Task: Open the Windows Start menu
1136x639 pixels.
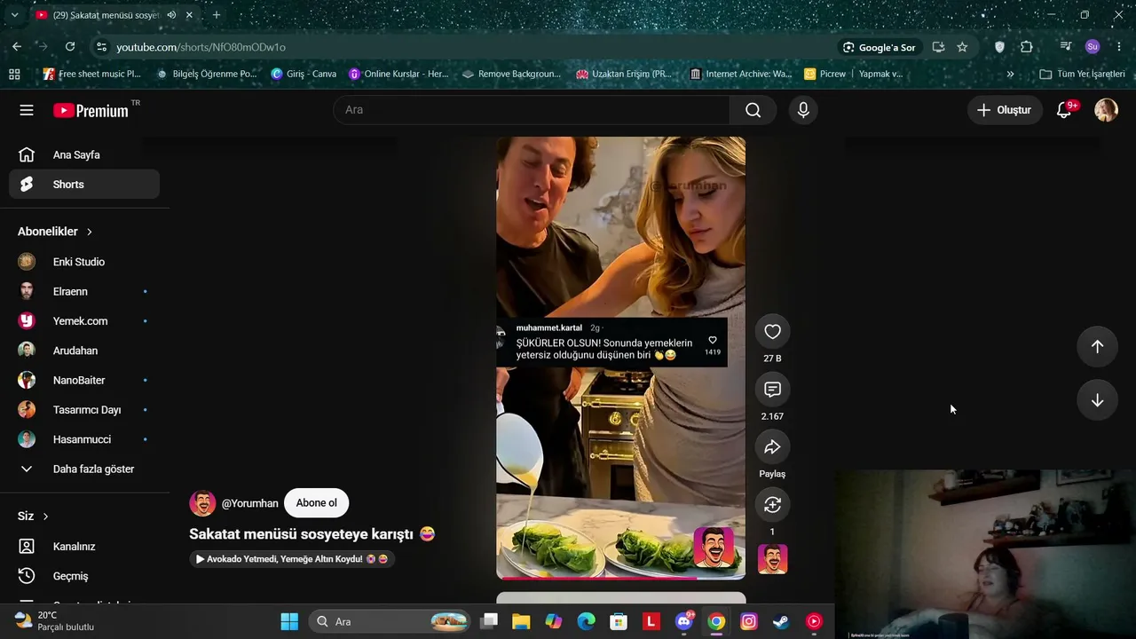Action: pyautogui.click(x=289, y=621)
